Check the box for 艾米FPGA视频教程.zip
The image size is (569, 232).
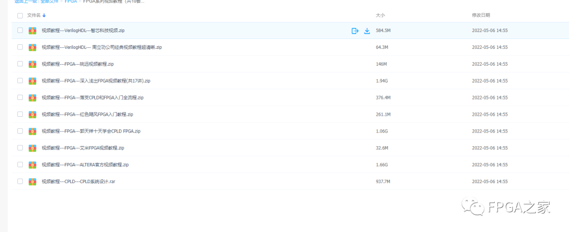pyautogui.click(x=20, y=147)
